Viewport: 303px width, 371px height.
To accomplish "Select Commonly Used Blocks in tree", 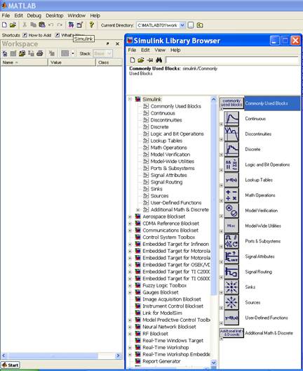I will tap(176, 106).
